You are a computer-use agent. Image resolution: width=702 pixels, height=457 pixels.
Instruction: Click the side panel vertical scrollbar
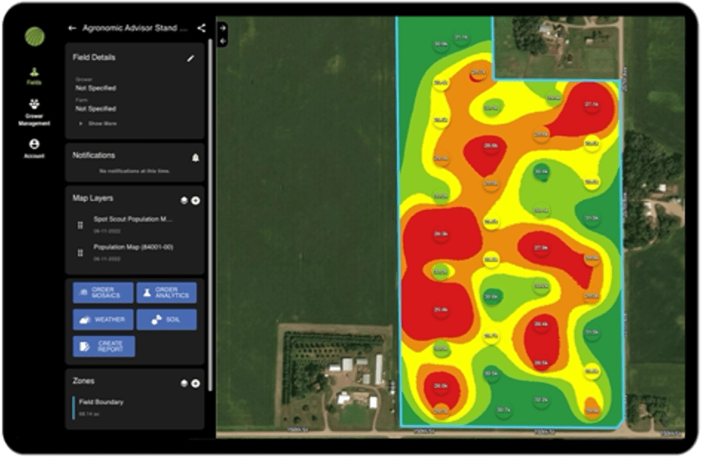click(x=209, y=215)
